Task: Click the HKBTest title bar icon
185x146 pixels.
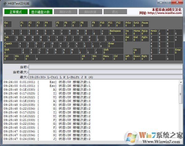Action: tap(5, 3)
